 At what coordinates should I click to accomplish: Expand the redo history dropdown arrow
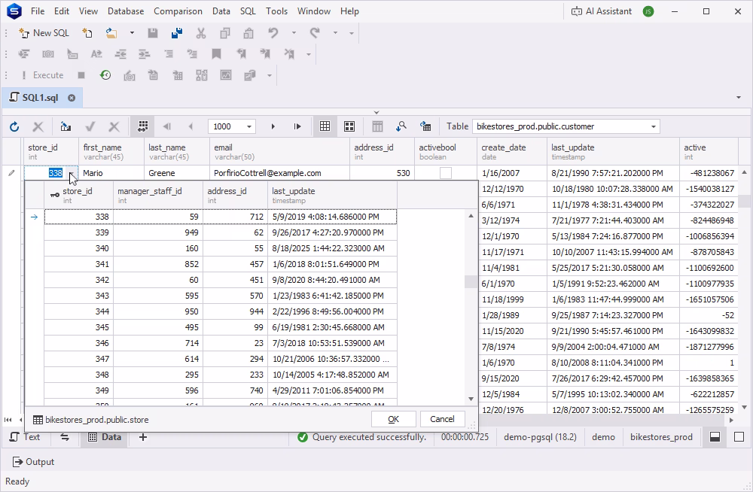point(335,32)
